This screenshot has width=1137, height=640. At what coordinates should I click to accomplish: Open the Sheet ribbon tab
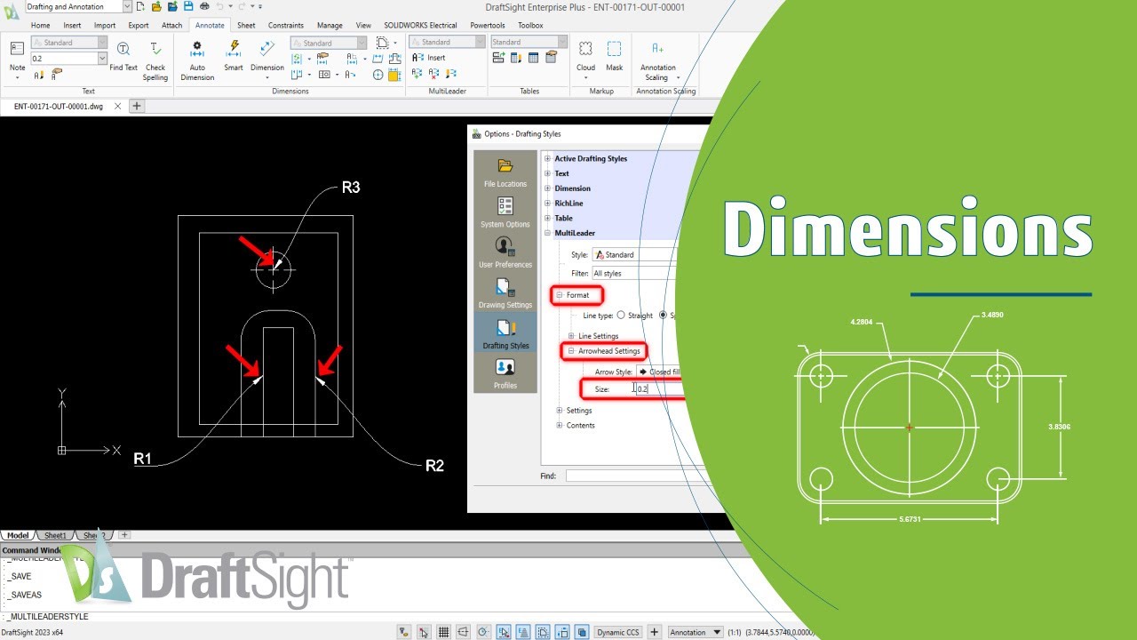[246, 26]
